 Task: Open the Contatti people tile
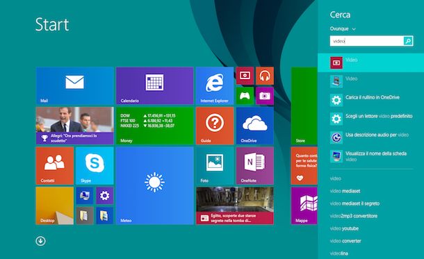pyautogui.click(x=55, y=165)
